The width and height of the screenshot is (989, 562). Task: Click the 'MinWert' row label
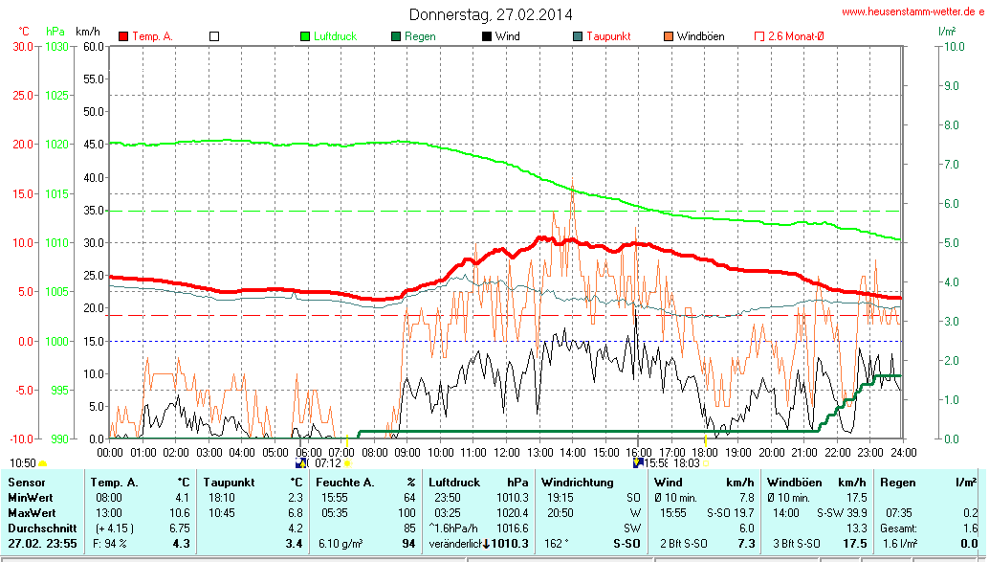pyautogui.click(x=31, y=498)
